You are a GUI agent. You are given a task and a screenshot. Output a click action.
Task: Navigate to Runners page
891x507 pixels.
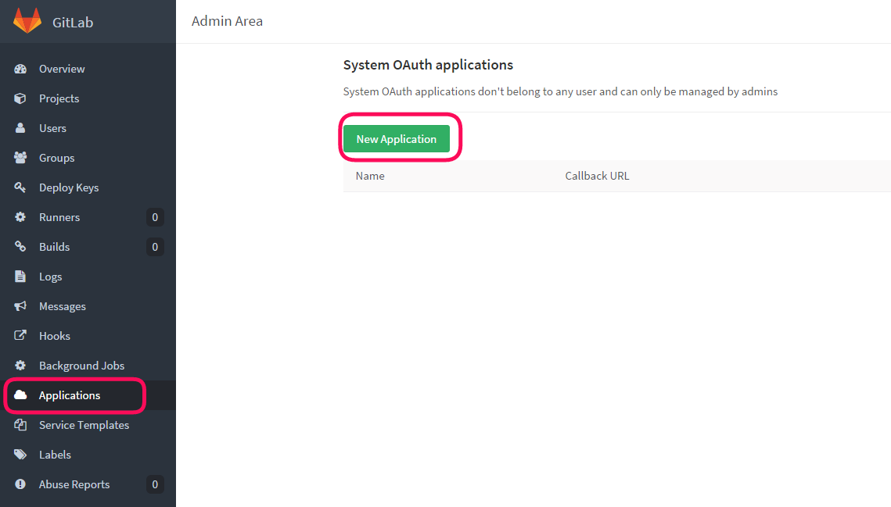59,217
